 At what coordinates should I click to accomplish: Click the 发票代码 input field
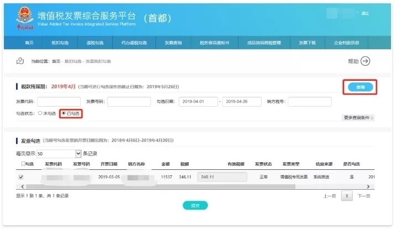pyautogui.click(x=59, y=102)
